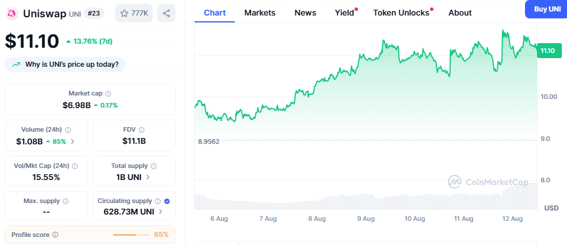Click the FDV info icon
The height and width of the screenshot is (245, 567).
(142, 130)
